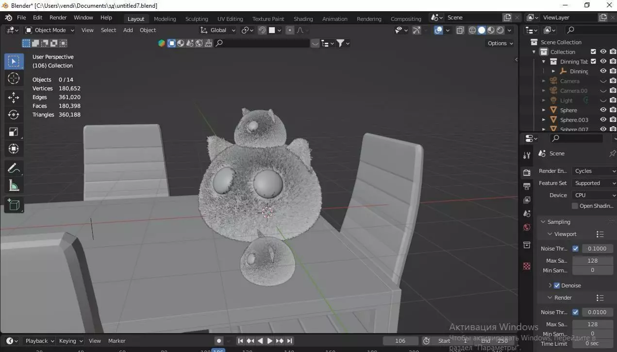The height and width of the screenshot is (352, 617).
Task: Switch to the Shading workspace tab
Action: 303,19
